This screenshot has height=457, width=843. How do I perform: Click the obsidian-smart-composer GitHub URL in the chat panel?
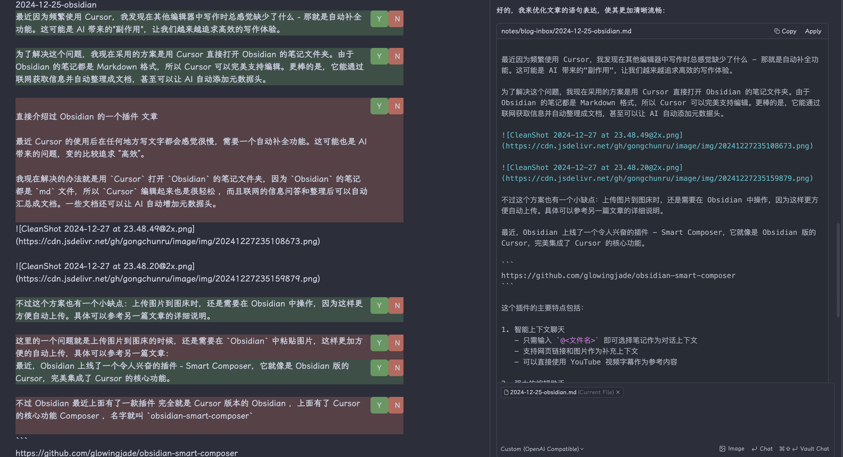(618, 275)
